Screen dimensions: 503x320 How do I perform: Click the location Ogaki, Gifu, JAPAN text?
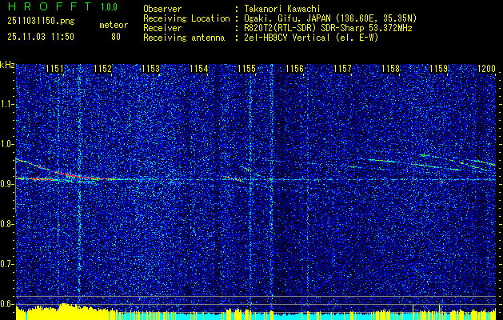(330, 18)
